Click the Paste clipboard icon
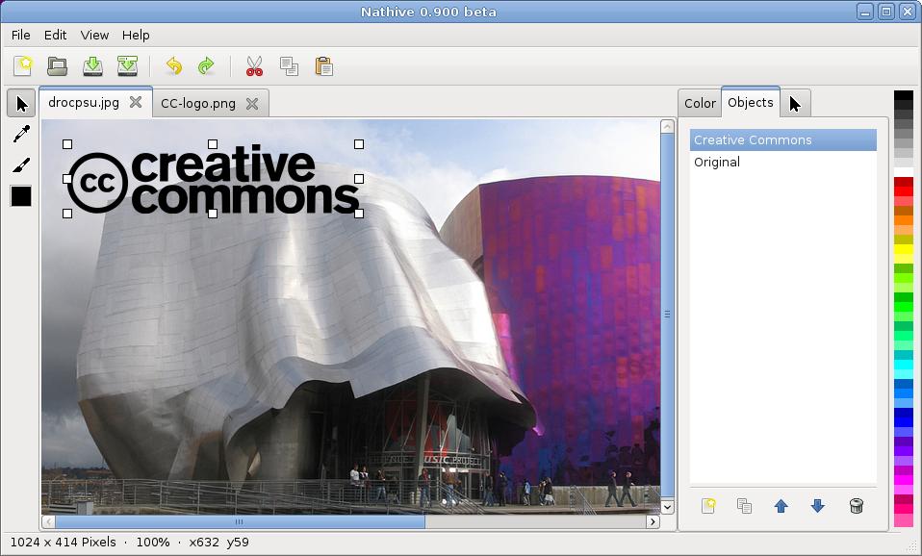The image size is (922, 556). click(323, 65)
